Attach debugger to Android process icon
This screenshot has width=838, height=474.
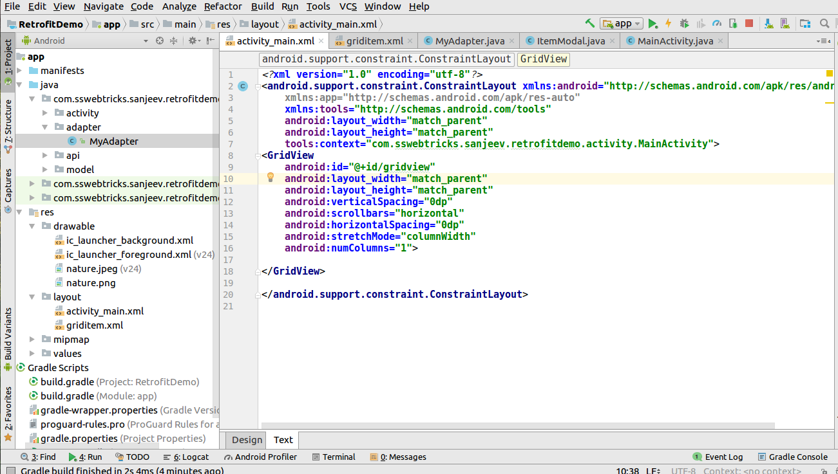click(733, 23)
